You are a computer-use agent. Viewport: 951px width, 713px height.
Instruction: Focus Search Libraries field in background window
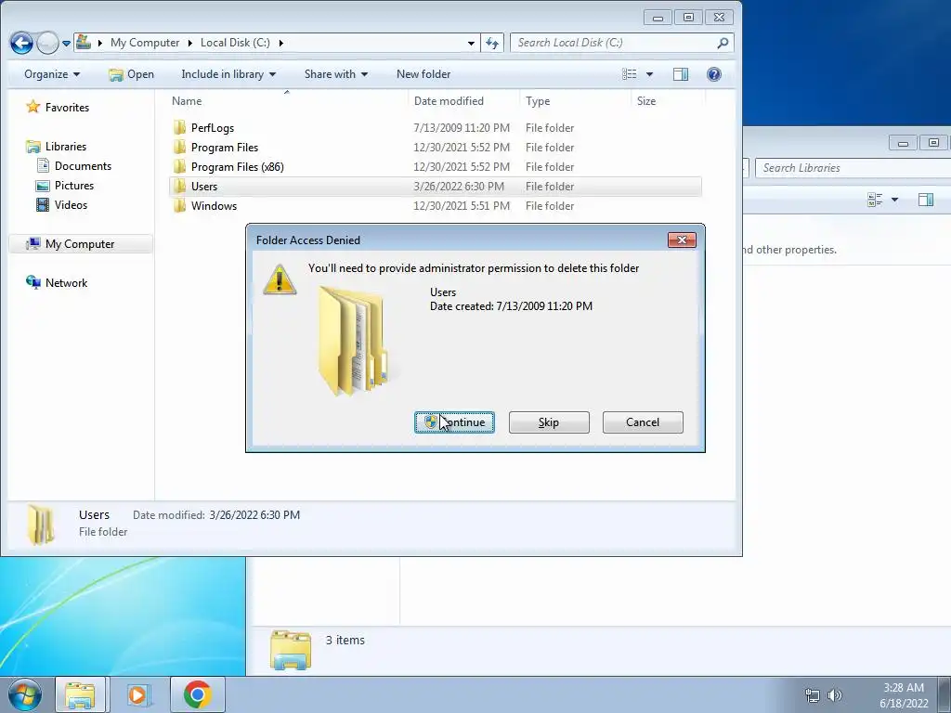point(853,168)
